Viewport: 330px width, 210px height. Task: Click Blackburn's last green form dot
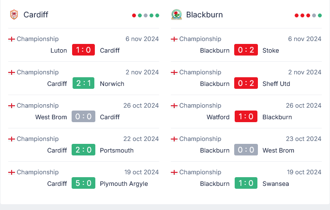pos(320,15)
